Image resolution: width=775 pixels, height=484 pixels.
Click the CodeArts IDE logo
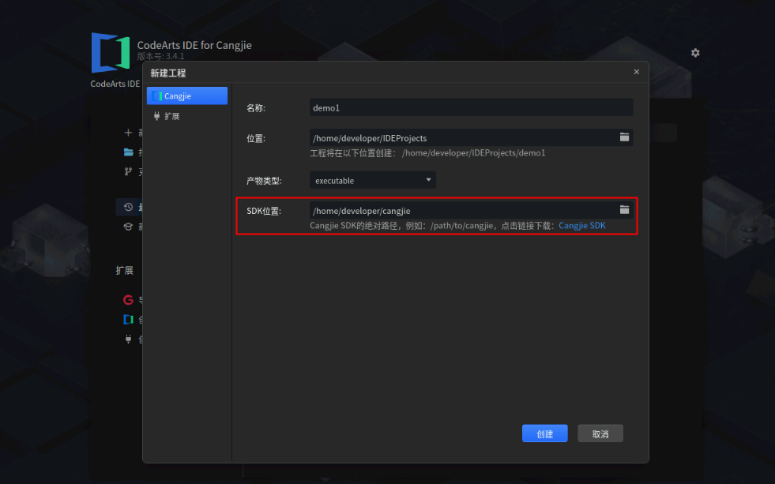[111, 52]
